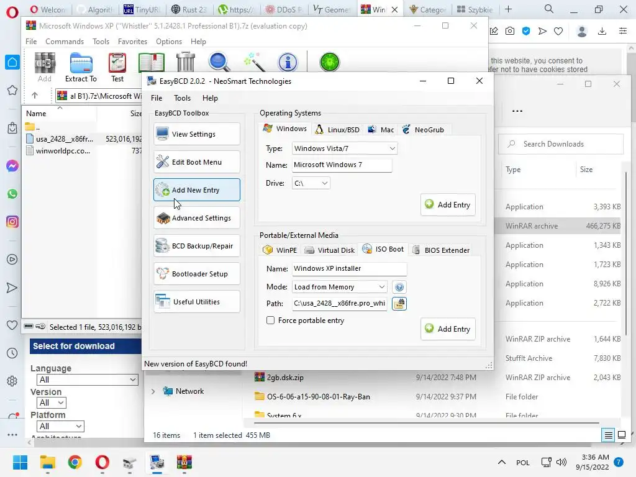
Task: Click WinRAR Wizard wand icon
Action: [x=254, y=63]
